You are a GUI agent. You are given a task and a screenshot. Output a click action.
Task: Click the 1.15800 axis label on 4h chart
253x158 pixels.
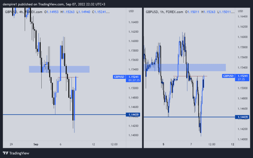(x=134, y=51)
